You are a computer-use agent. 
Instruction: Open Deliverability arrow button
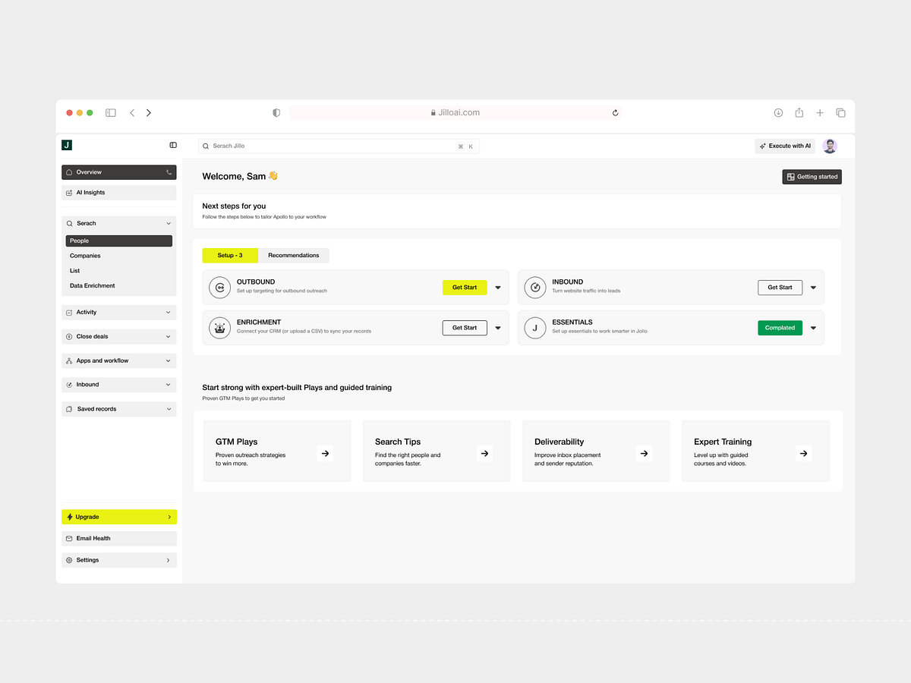[x=644, y=453]
